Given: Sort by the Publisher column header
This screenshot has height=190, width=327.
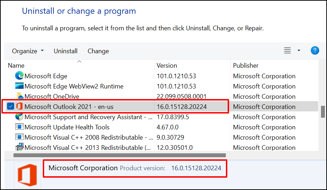Looking at the screenshot, I should (x=246, y=66).
